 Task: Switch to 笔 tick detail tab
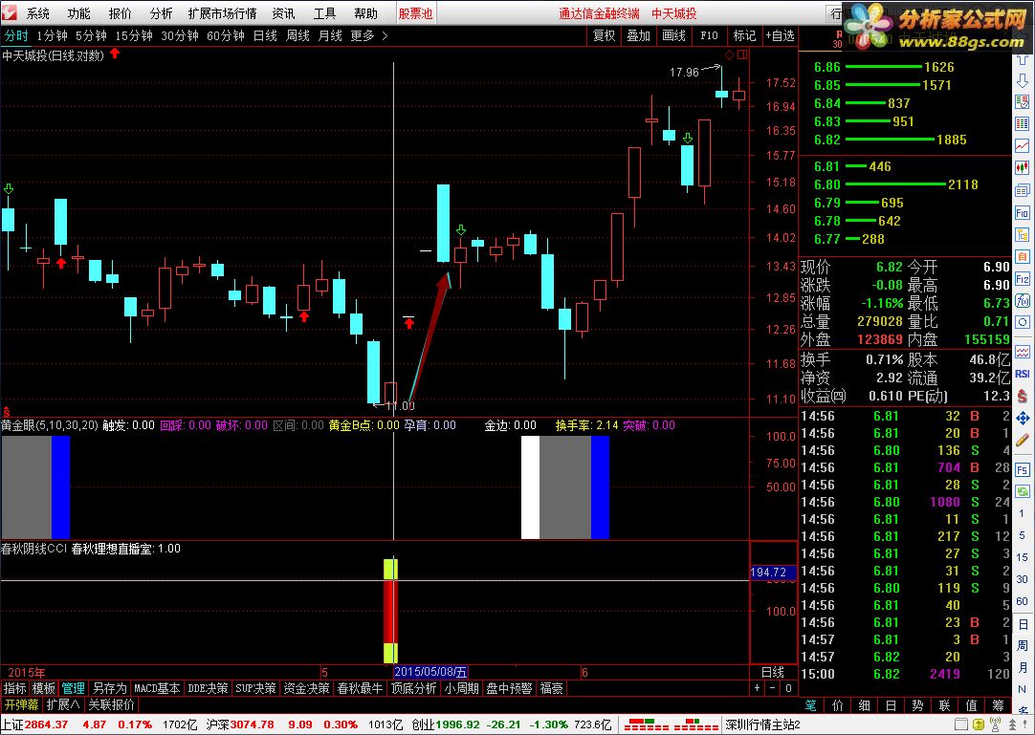(810, 704)
